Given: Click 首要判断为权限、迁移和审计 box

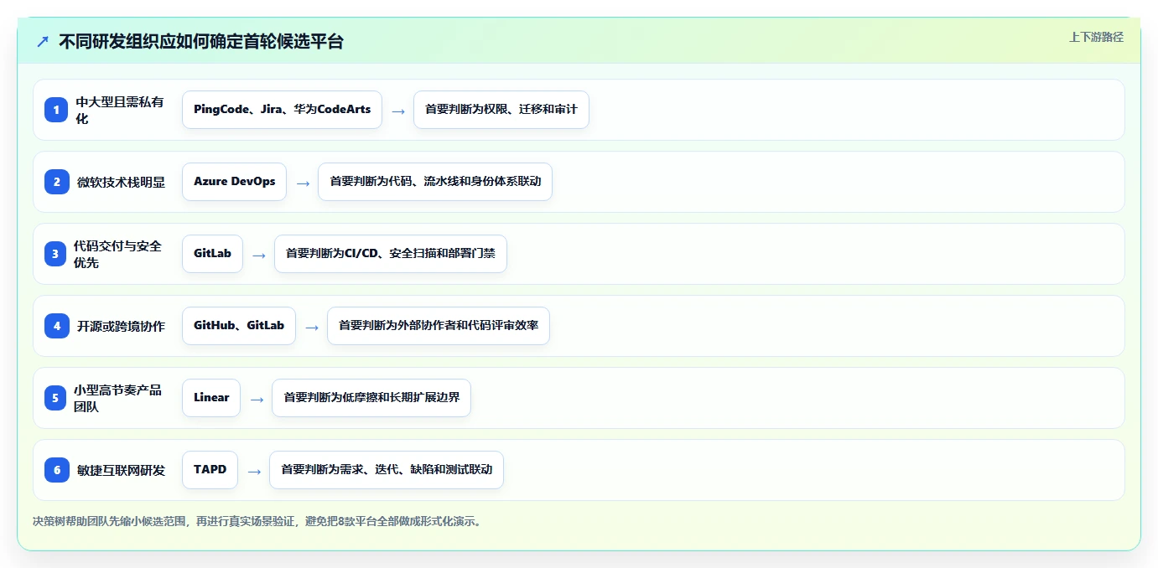Looking at the screenshot, I should 501,110.
